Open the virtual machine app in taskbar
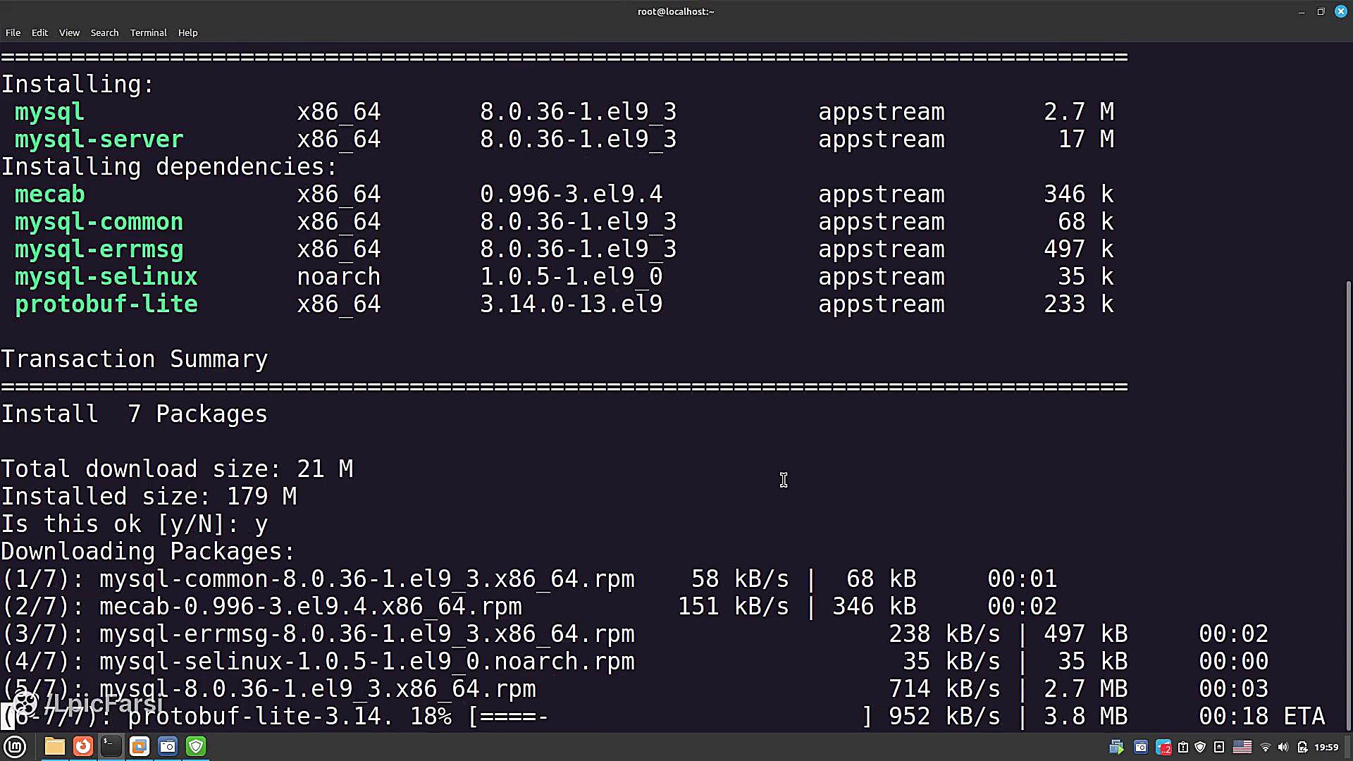1353x761 pixels. point(140,746)
